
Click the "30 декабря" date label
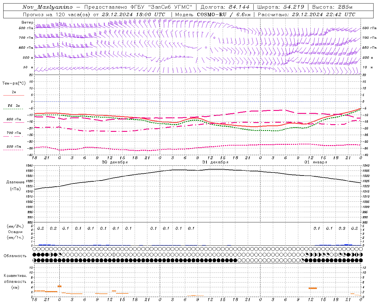tap(115, 162)
